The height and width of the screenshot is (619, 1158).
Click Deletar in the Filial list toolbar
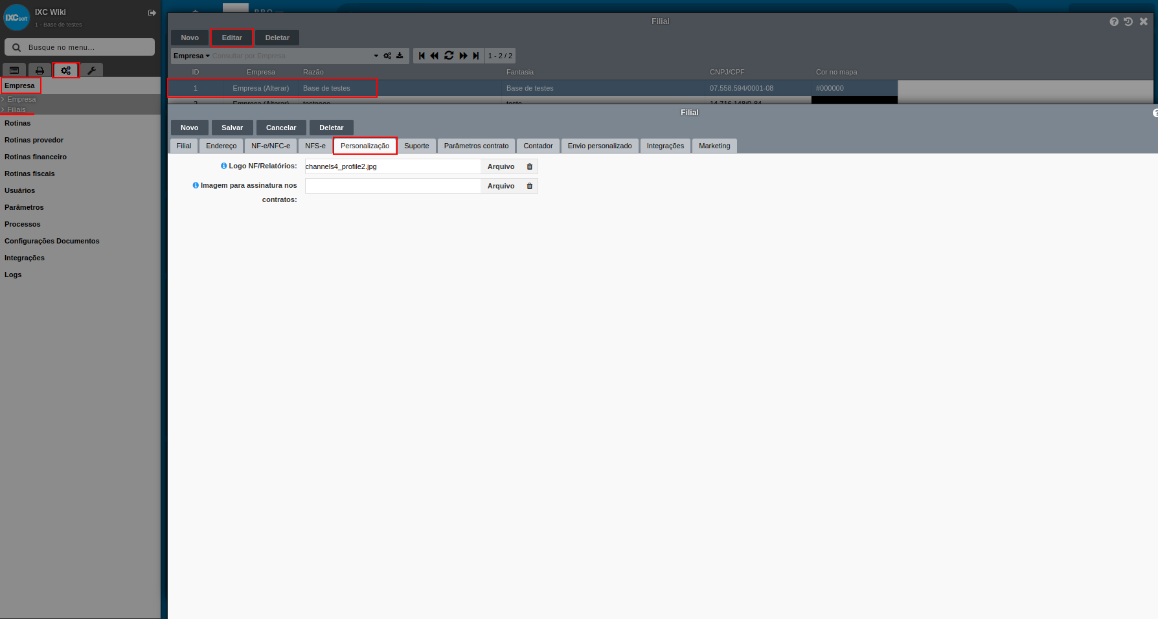coord(277,38)
